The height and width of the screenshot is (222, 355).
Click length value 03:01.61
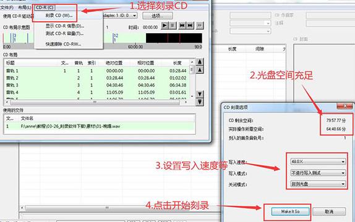(178, 92)
